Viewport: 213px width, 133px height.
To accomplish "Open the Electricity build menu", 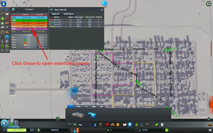I will (89, 124).
